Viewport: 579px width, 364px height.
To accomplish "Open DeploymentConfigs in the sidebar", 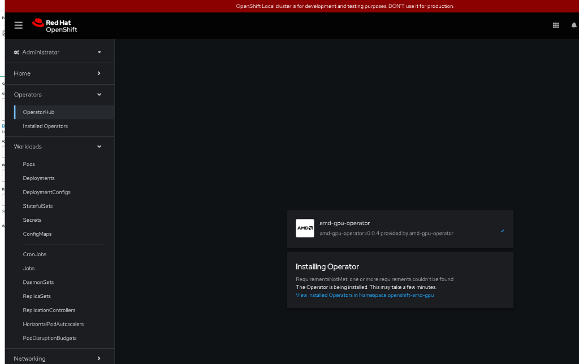I will [x=46, y=192].
